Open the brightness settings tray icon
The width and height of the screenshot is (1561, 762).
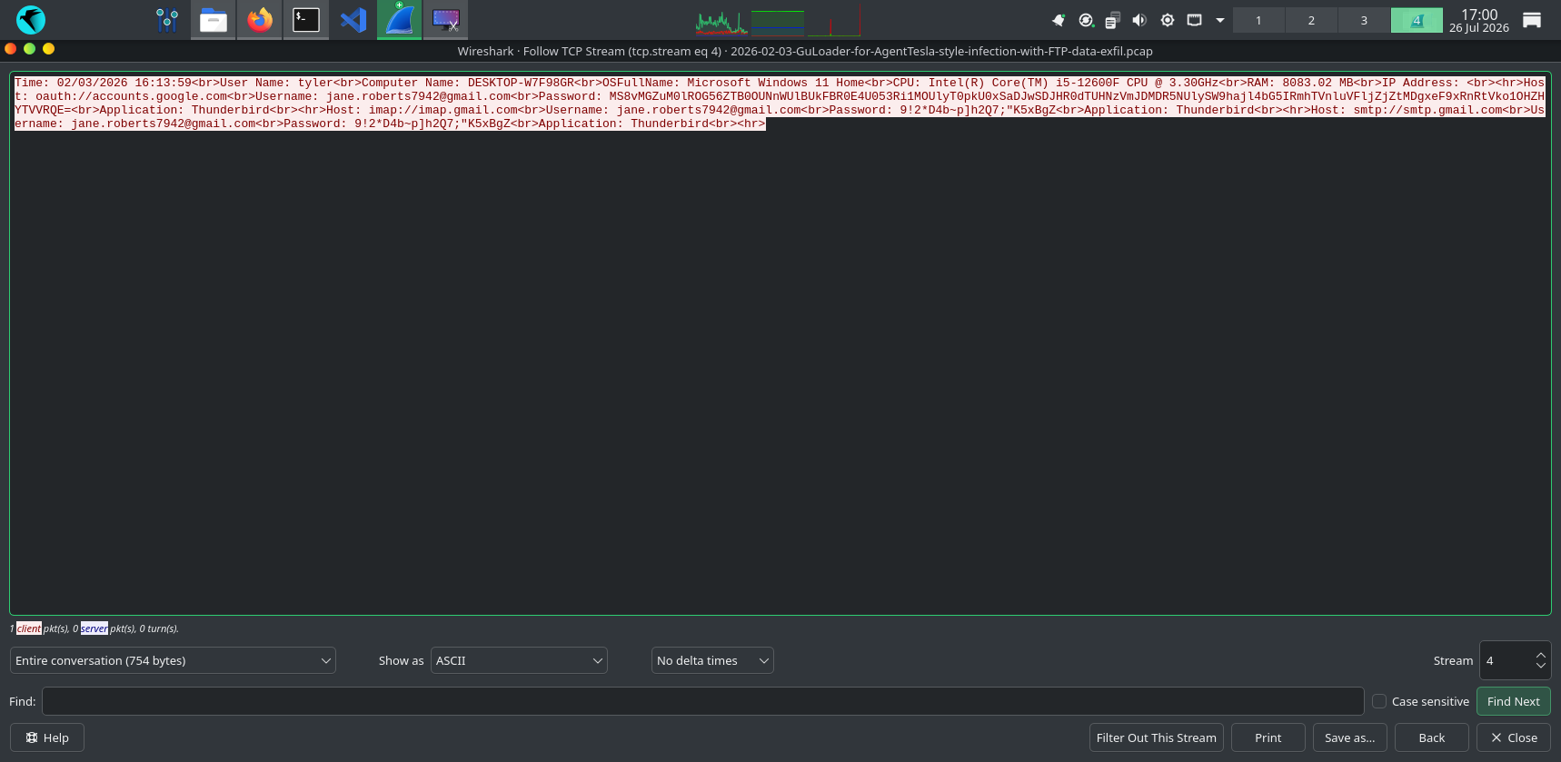[x=1168, y=20]
